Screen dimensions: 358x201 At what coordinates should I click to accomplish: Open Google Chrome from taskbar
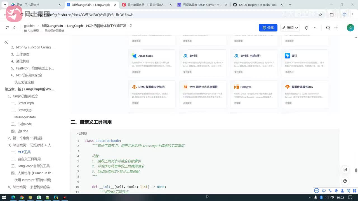tap(22, 197)
